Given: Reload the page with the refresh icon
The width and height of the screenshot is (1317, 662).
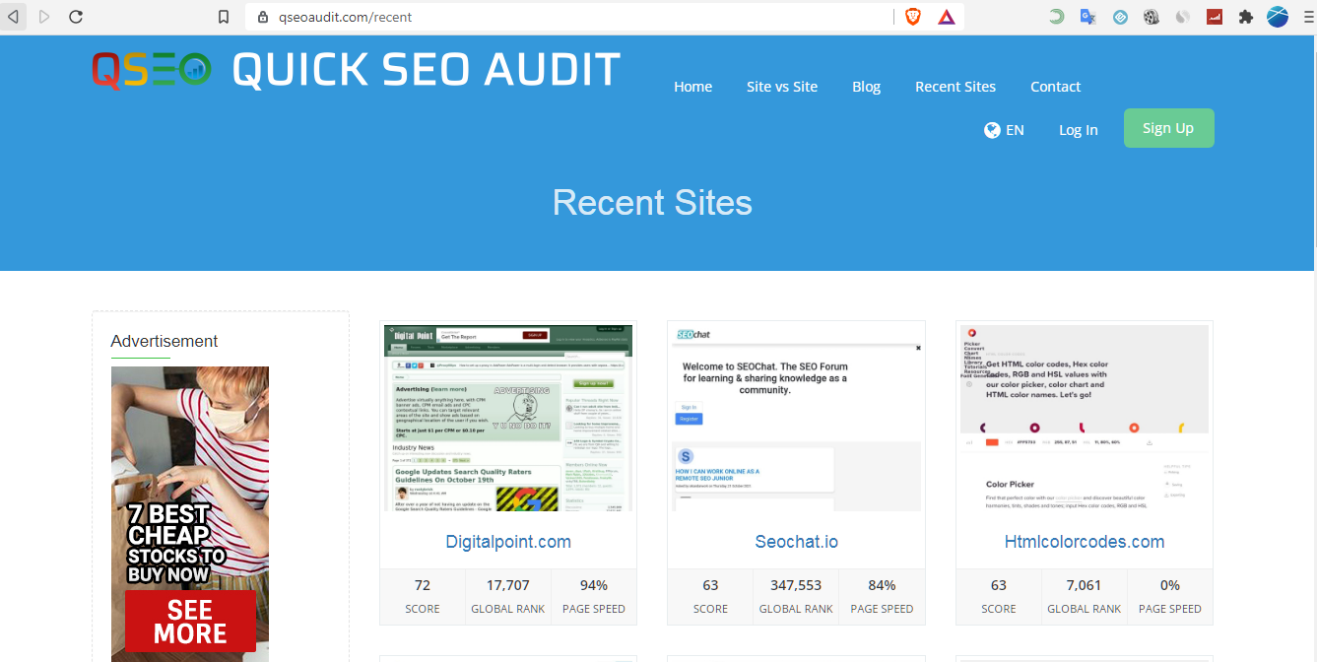Looking at the screenshot, I should click(x=76, y=17).
